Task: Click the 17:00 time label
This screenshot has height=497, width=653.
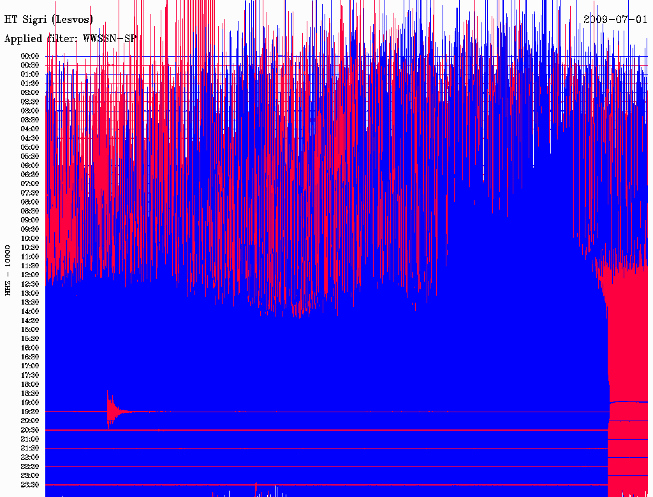Action: pos(30,366)
